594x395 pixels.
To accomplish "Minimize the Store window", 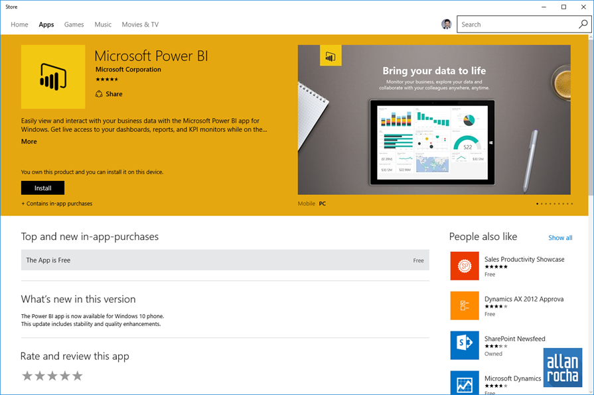I will click(544, 7).
